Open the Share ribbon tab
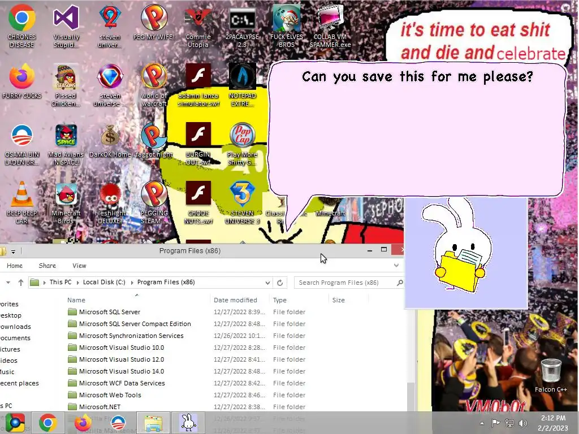The width and height of the screenshot is (579, 434). [47, 266]
